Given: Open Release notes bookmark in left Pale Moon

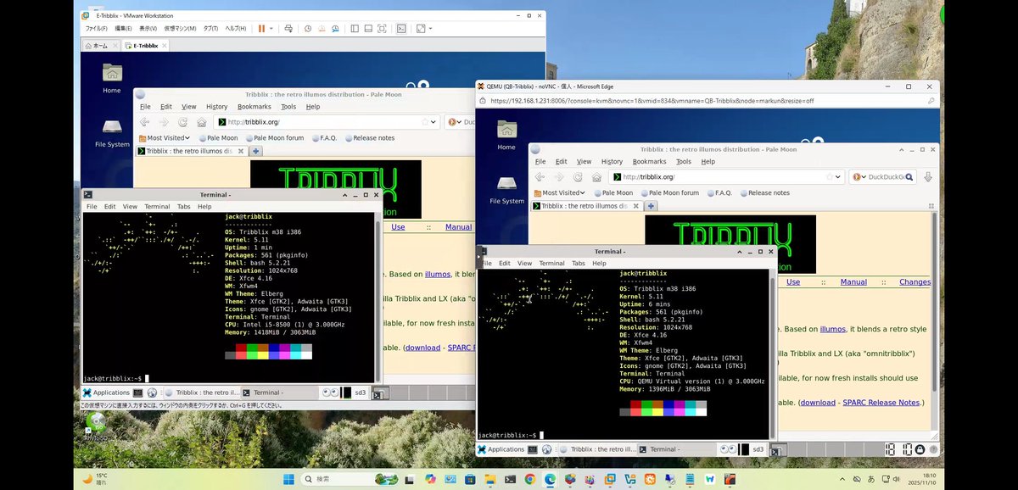Looking at the screenshot, I should (x=369, y=137).
